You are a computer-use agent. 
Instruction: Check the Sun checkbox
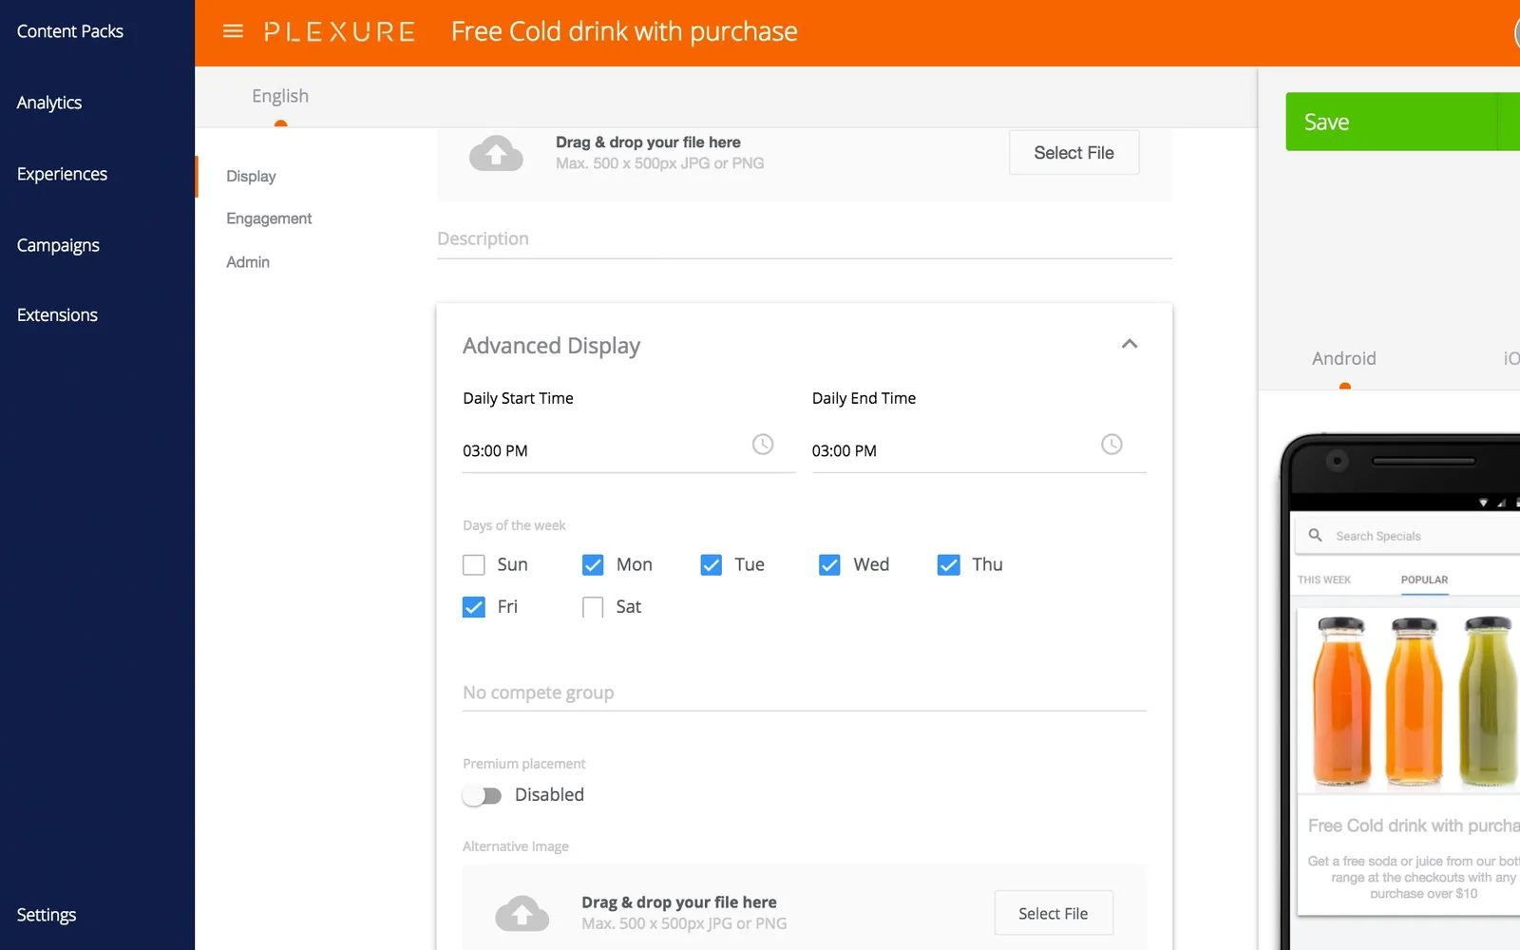[x=474, y=565]
